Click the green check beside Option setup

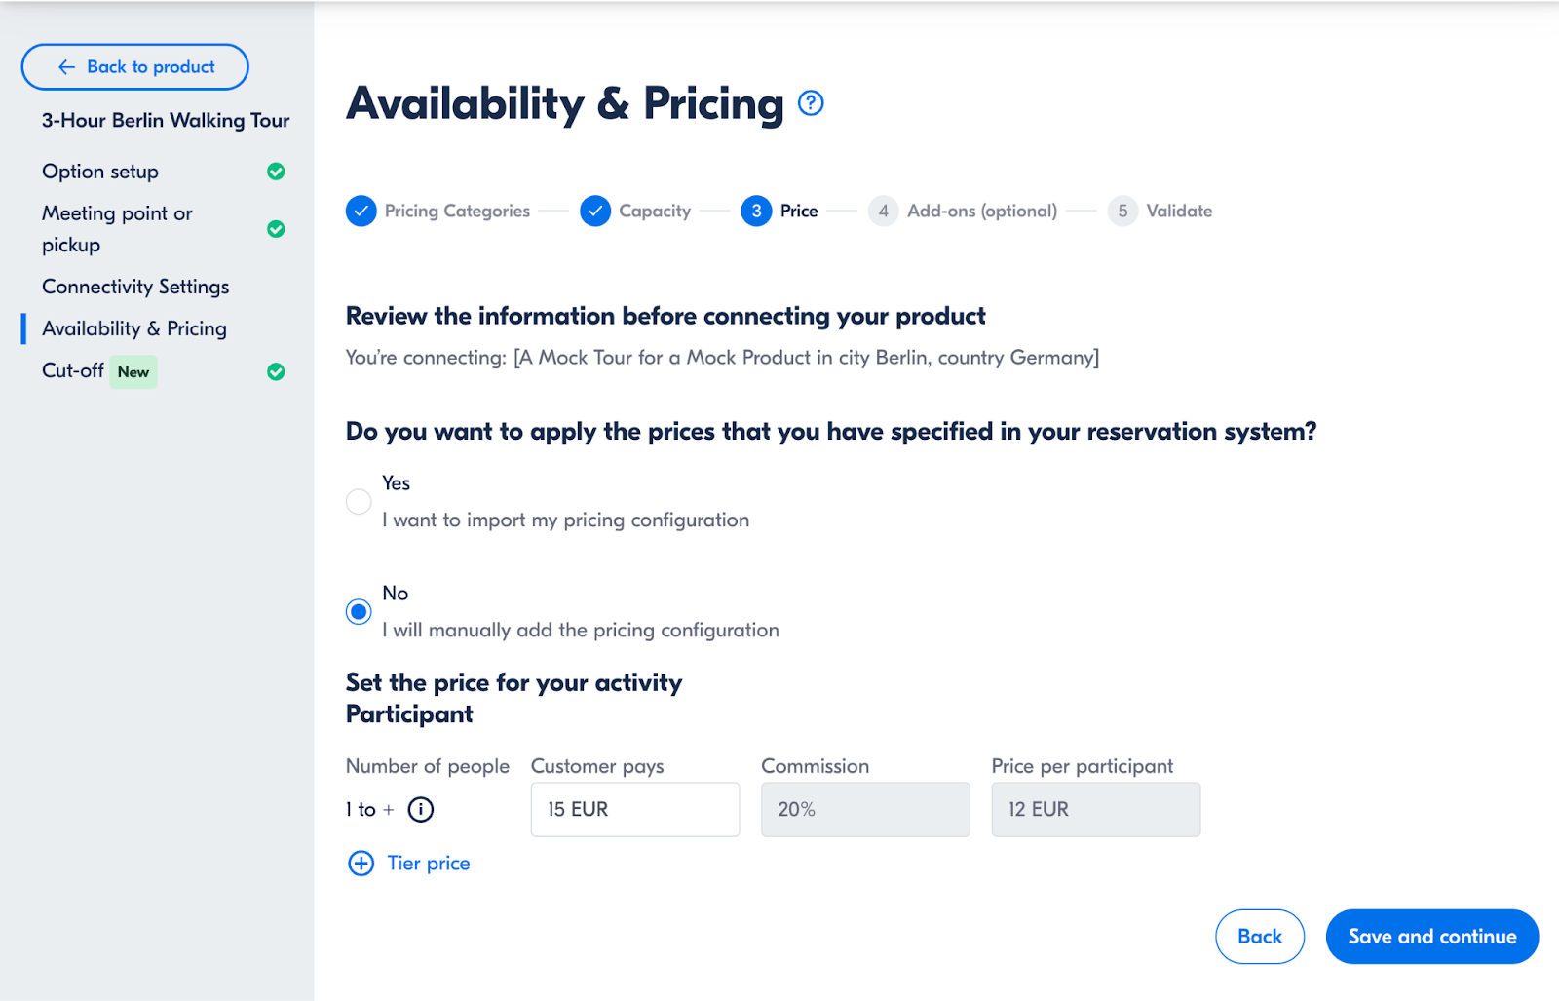tap(276, 172)
